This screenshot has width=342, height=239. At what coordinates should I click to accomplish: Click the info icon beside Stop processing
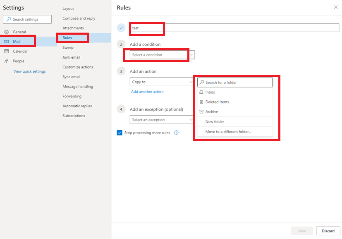click(176, 133)
